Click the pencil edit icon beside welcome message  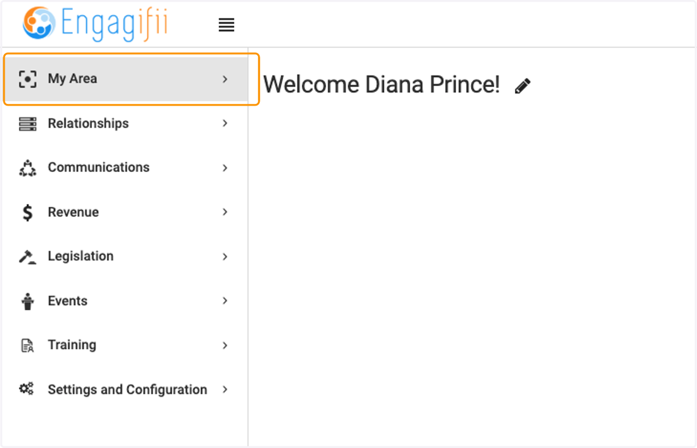coord(523,86)
